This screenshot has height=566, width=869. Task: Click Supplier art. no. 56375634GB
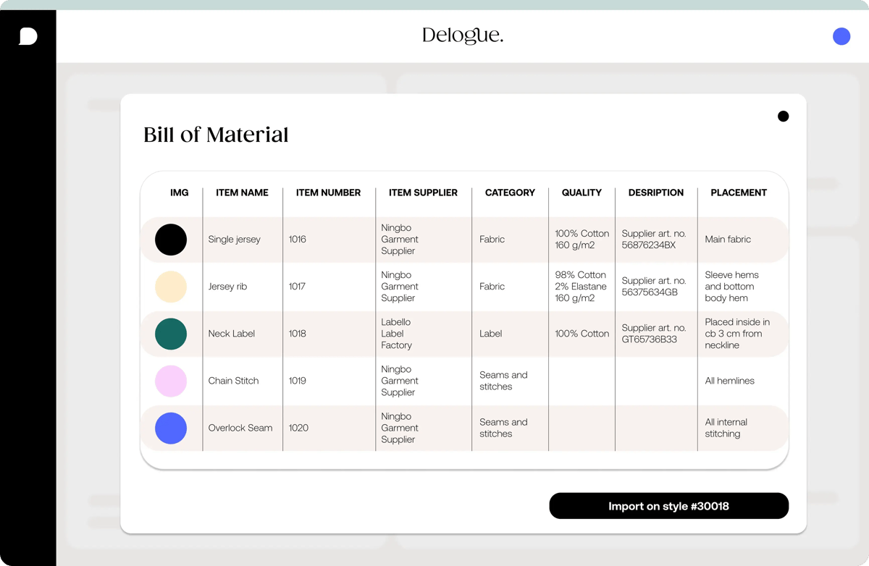click(x=654, y=287)
